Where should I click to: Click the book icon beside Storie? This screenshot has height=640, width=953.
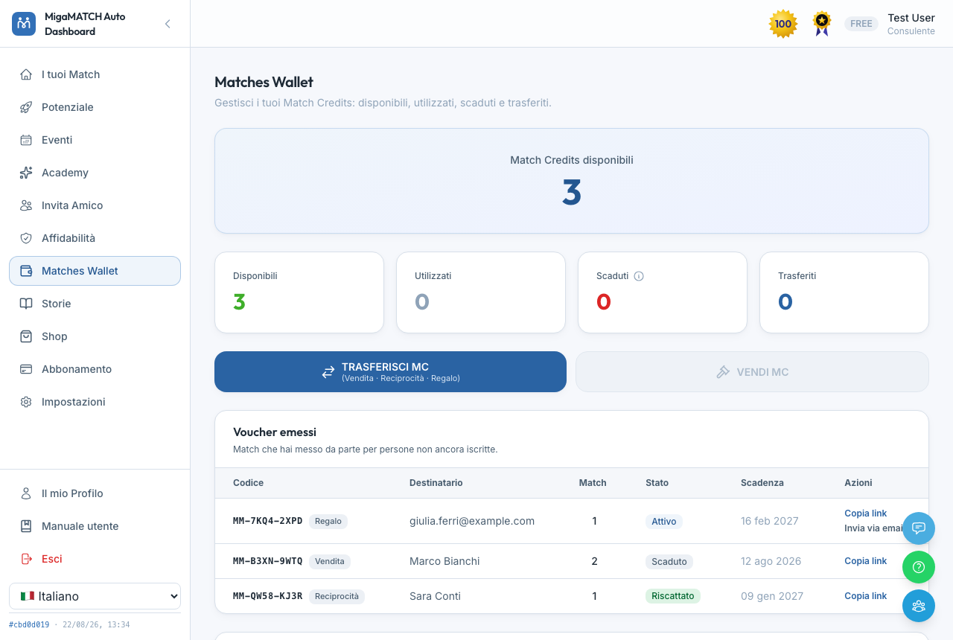click(26, 304)
